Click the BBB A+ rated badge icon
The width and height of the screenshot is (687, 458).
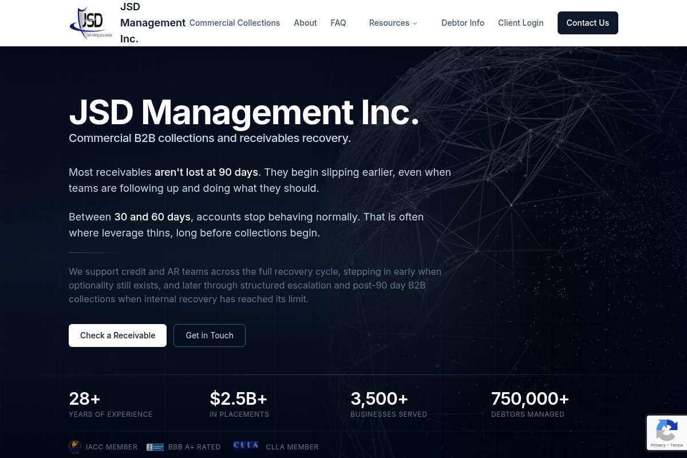(155, 447)
